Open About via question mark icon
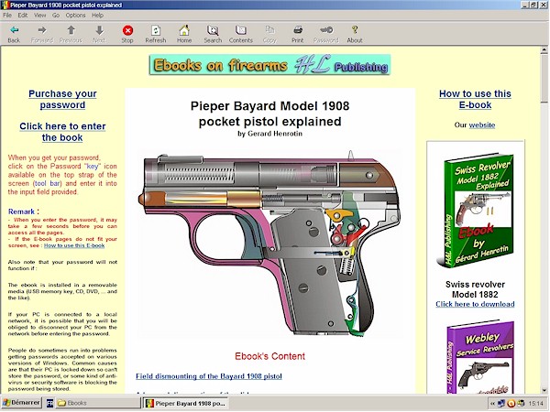This screenshot has height=412, width=550. tap(355, 30)
